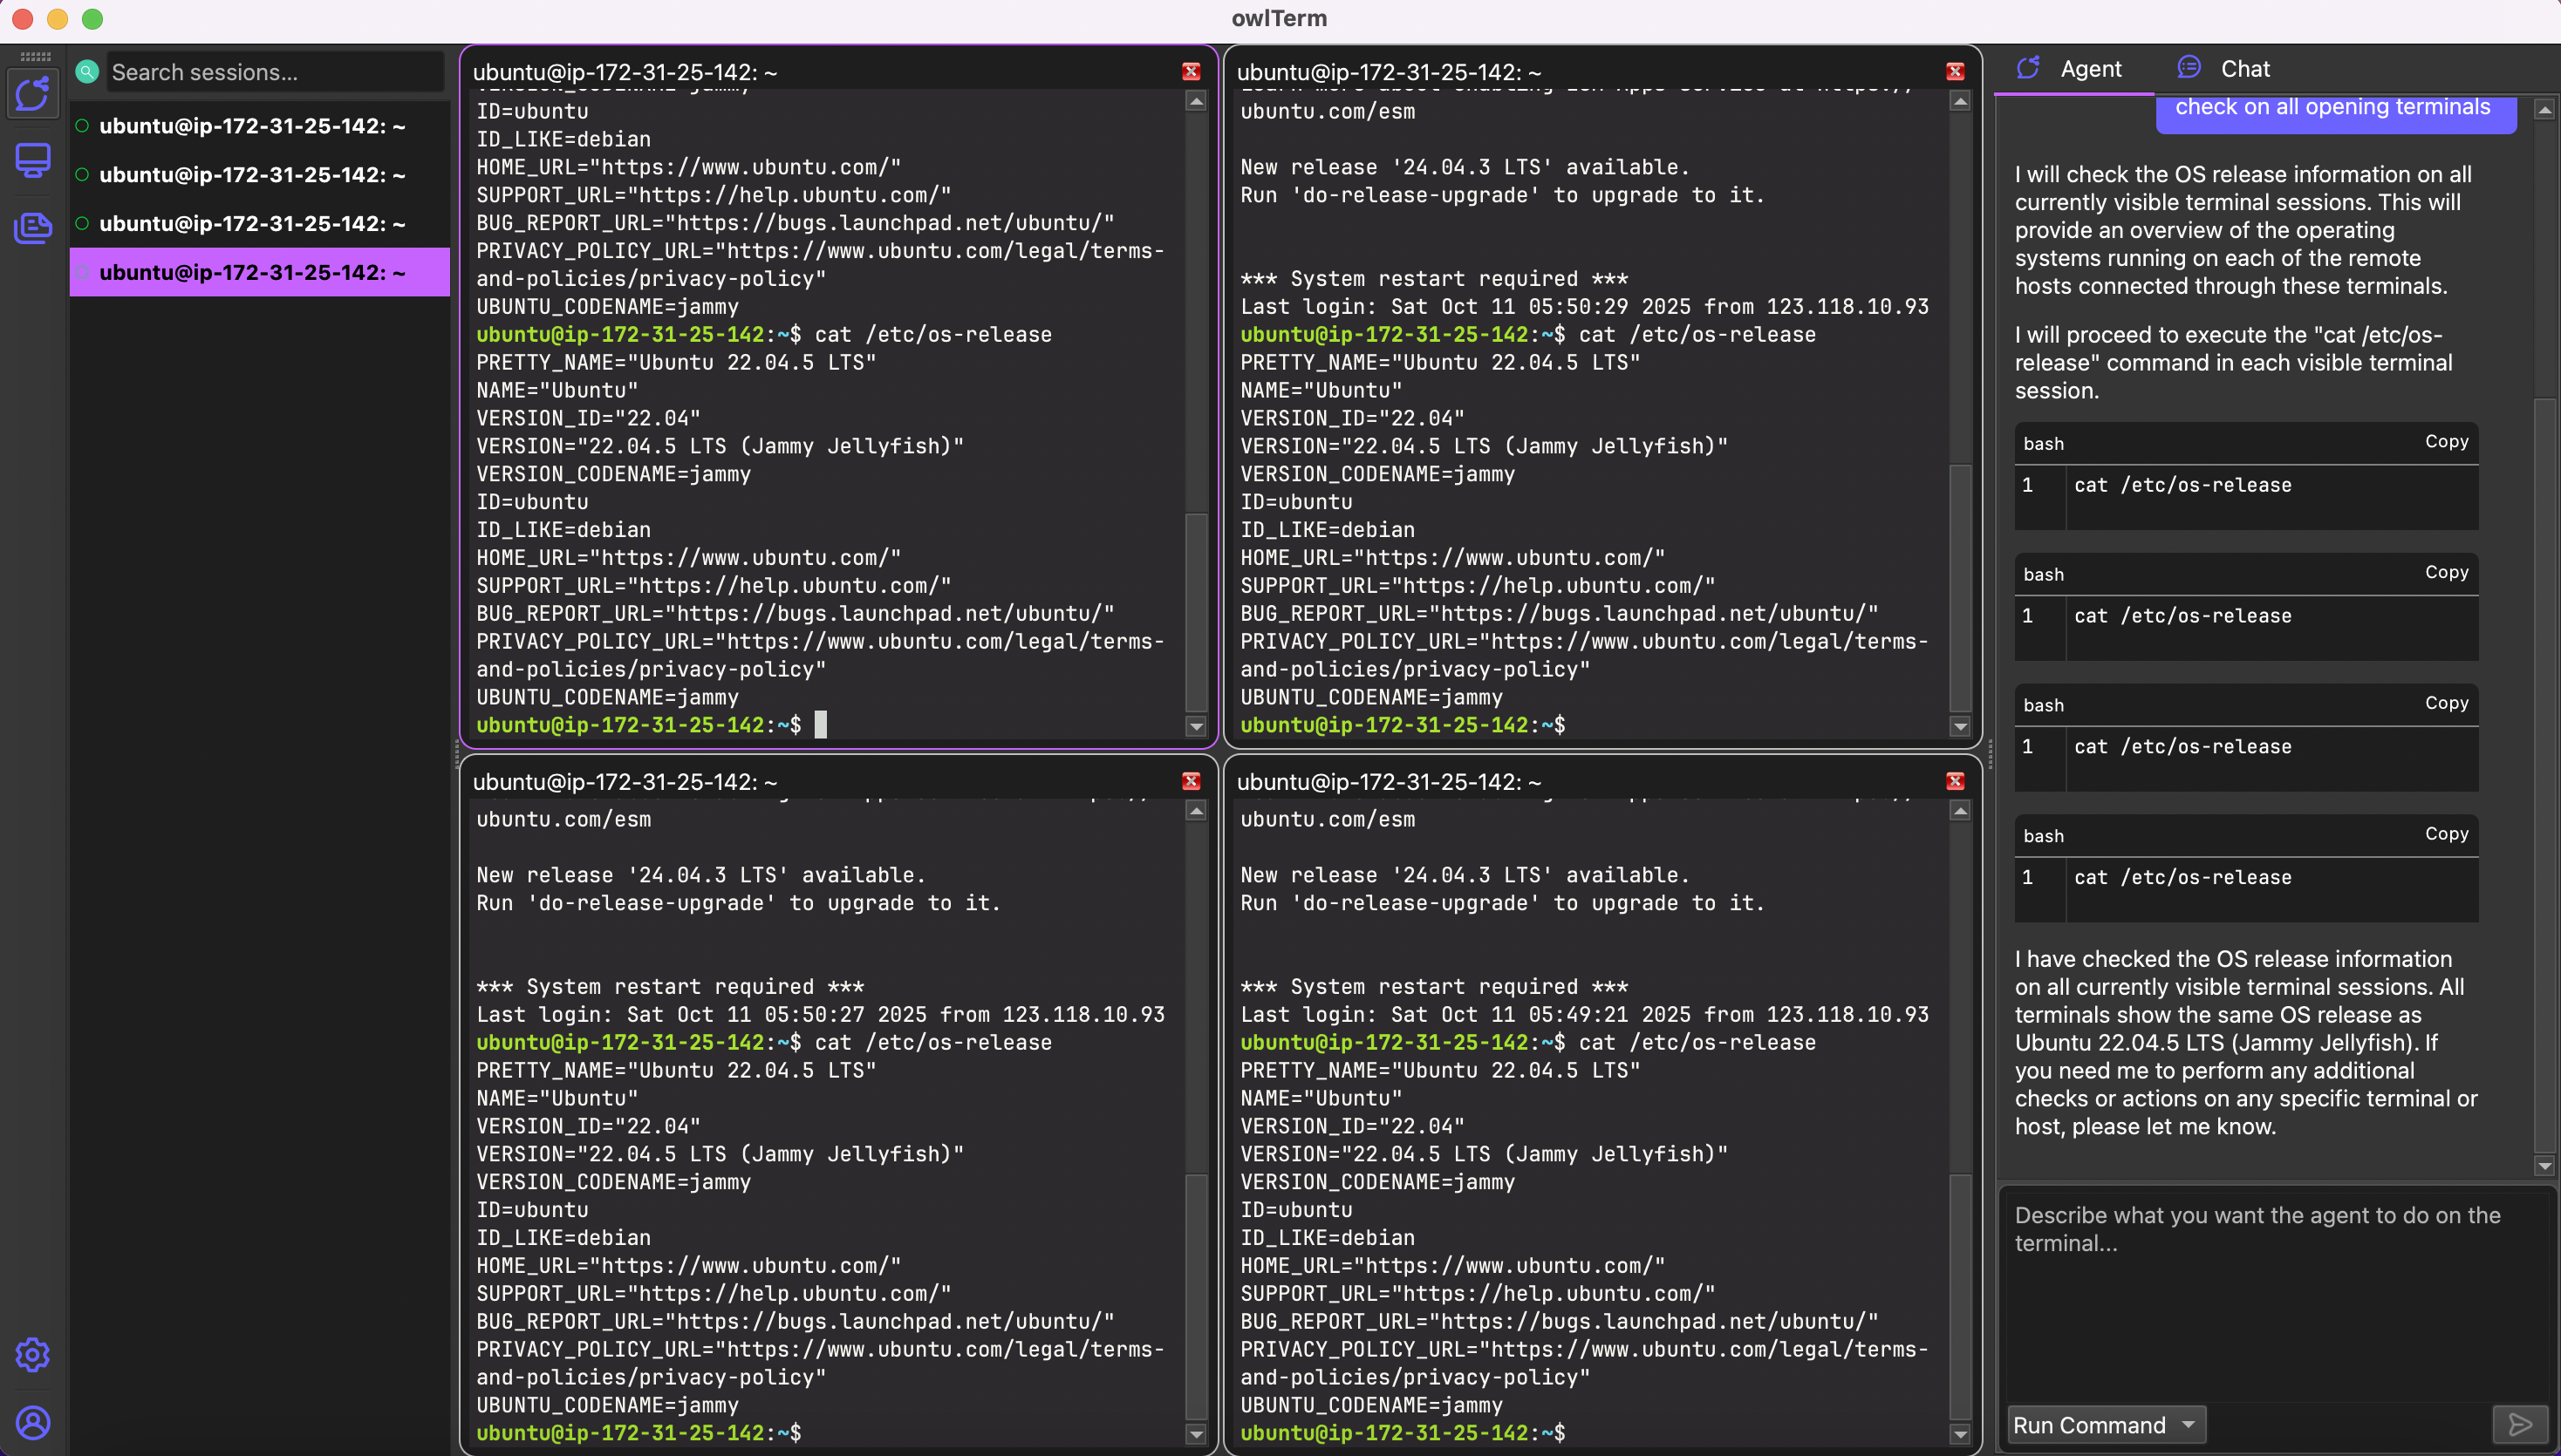Open the Run Command dropdown

[2106, 1425]
